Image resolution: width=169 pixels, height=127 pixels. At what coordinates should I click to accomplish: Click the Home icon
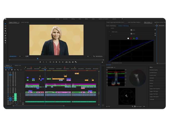pos(6,19)
